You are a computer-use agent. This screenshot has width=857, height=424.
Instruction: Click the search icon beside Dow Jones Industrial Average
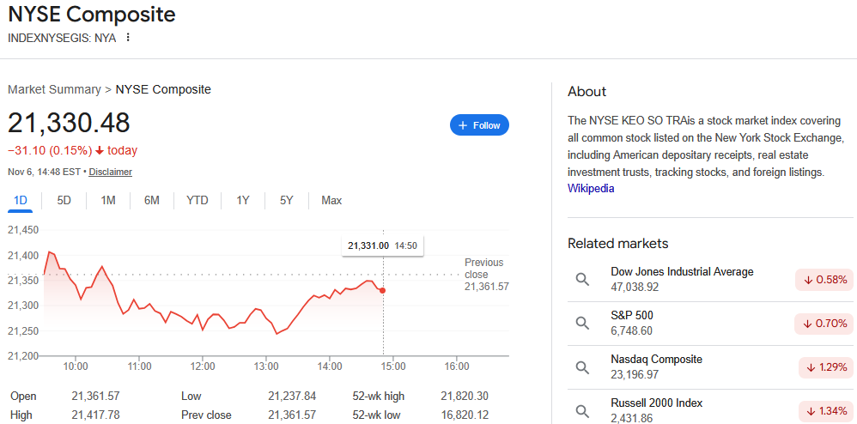(x=582, y=279)
